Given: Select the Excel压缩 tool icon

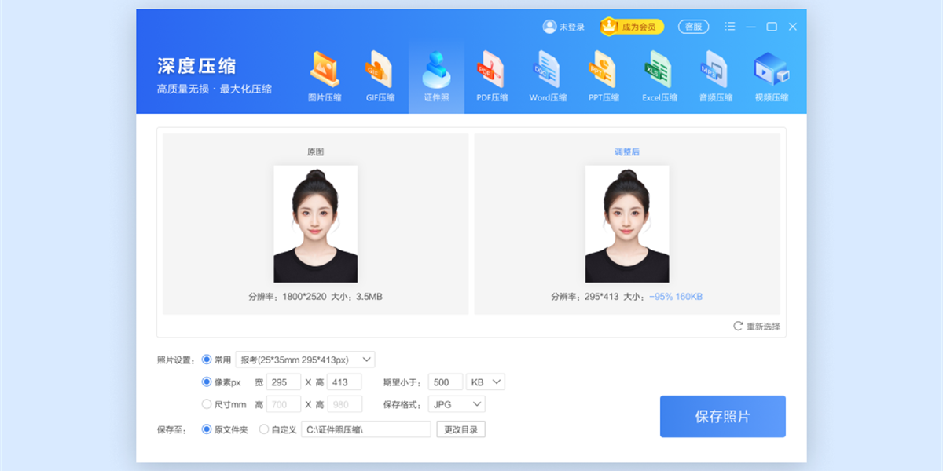Looking at the screenshot, I should (x=659, y=77).
